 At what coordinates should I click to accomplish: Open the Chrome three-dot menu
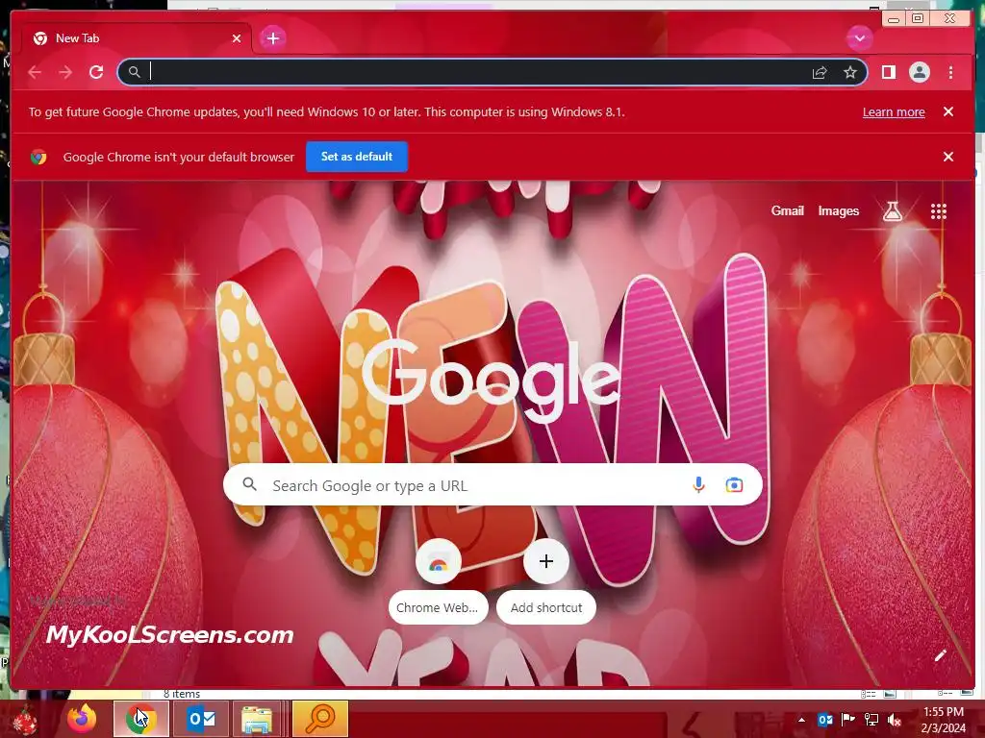950,73
